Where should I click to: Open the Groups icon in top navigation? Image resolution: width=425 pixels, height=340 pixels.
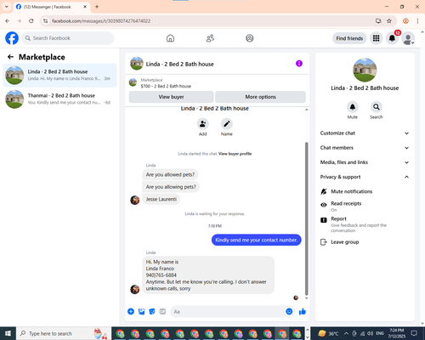(x=250, y=38)
